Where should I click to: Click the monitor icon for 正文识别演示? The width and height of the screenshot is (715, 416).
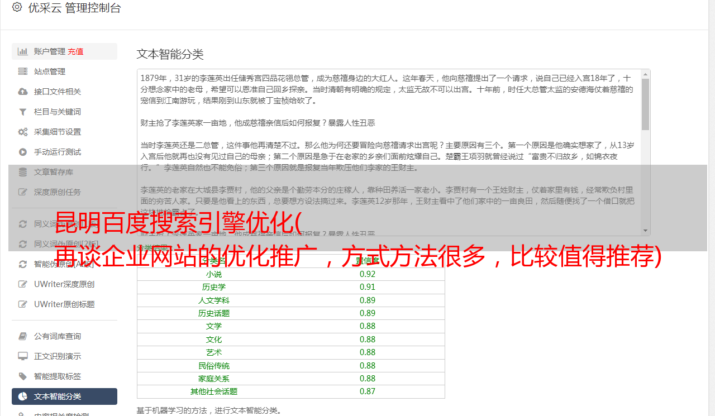(x=23, y=356)
